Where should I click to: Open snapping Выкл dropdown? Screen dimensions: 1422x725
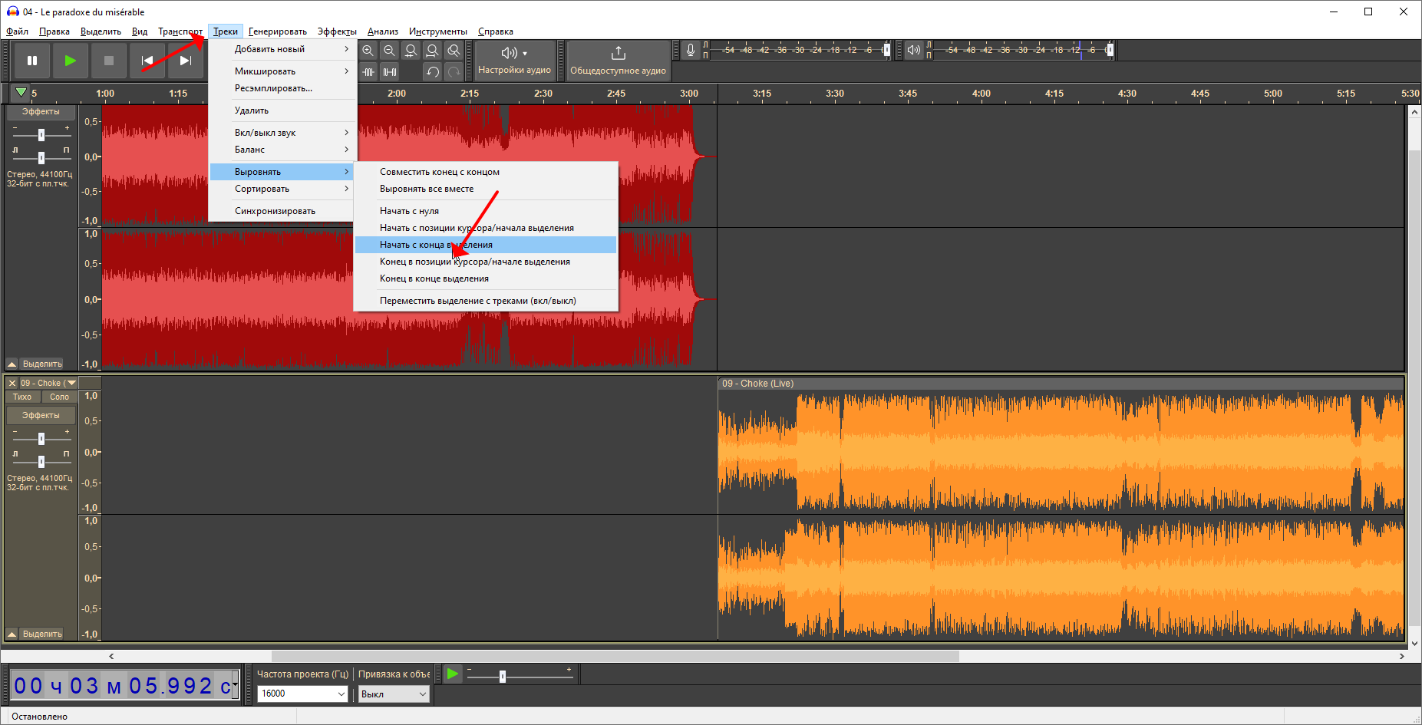(x=394, y=694)
